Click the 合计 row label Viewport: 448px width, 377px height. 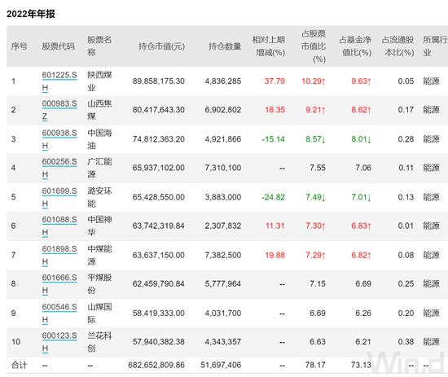coord(20,366)
